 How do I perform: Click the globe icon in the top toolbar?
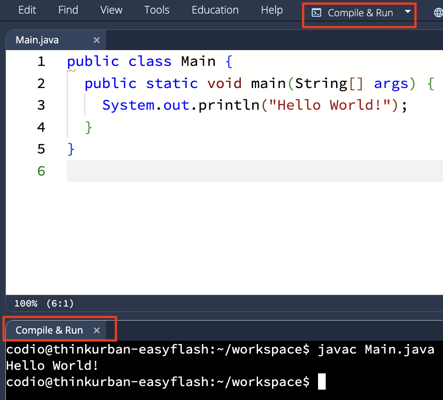click(438, 13)
